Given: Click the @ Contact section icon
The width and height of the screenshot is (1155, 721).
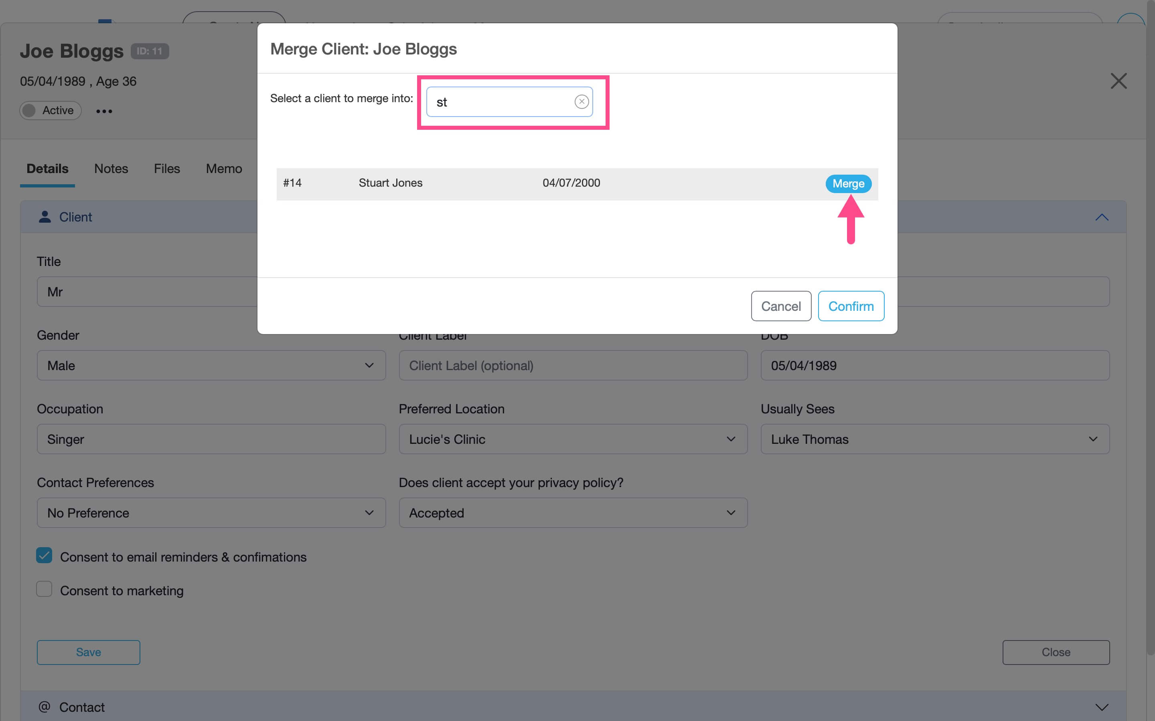Looking at the screenshot, I should point(45,707).
